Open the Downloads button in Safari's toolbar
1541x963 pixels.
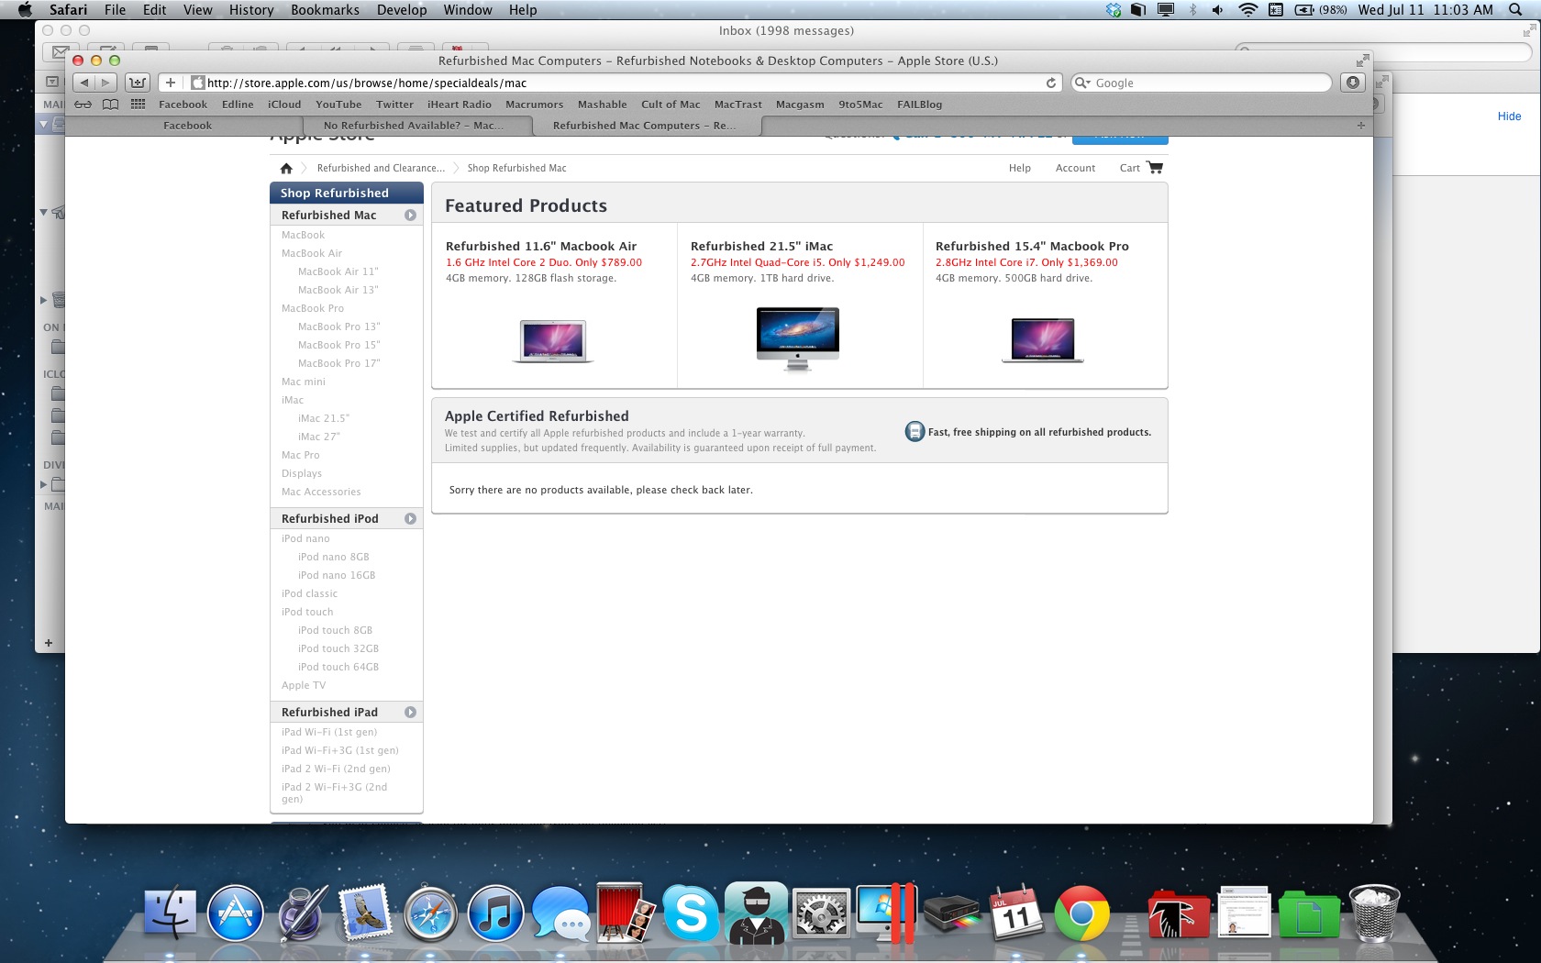(1352, 83)
